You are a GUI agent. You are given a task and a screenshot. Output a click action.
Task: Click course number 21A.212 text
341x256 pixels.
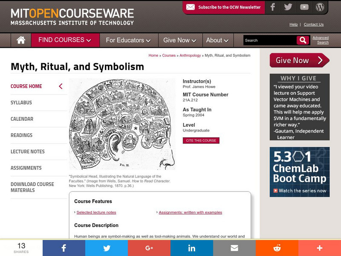pos(190,100)
